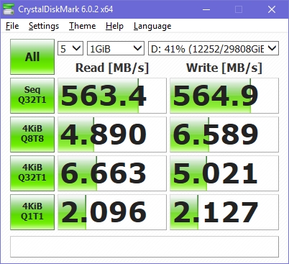Viewport: 289px width, 264px height.
Task: Start the 4KiB Q32T1 benchmark
Action: click(32, 173)
